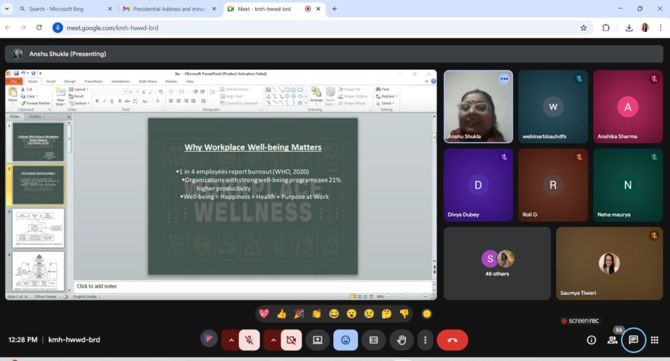Open the Chat with everyone panel
This screenshot has width=670, height=361.
pyautogui.click(x=633, y=340)
